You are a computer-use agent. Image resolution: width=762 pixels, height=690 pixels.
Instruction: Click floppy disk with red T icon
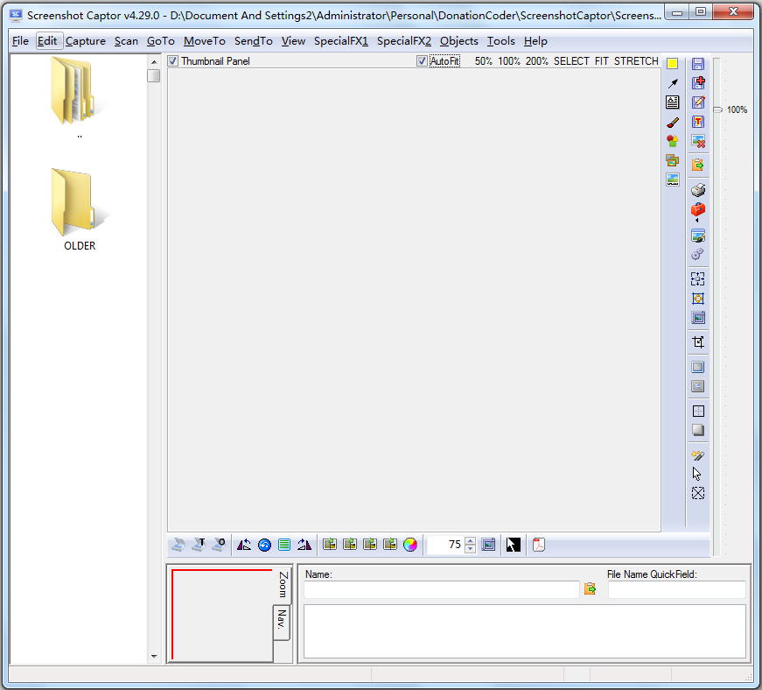pos(698,122)
